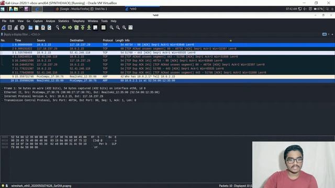The width and height of the screenshot is (335, 188).
Task: Sort by the Protocol column header
Action: coord(108,40)
